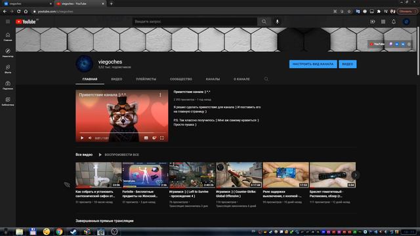Bookmark the page with the star icon
This screenshot has width=420, height=236.
point(349,12)
